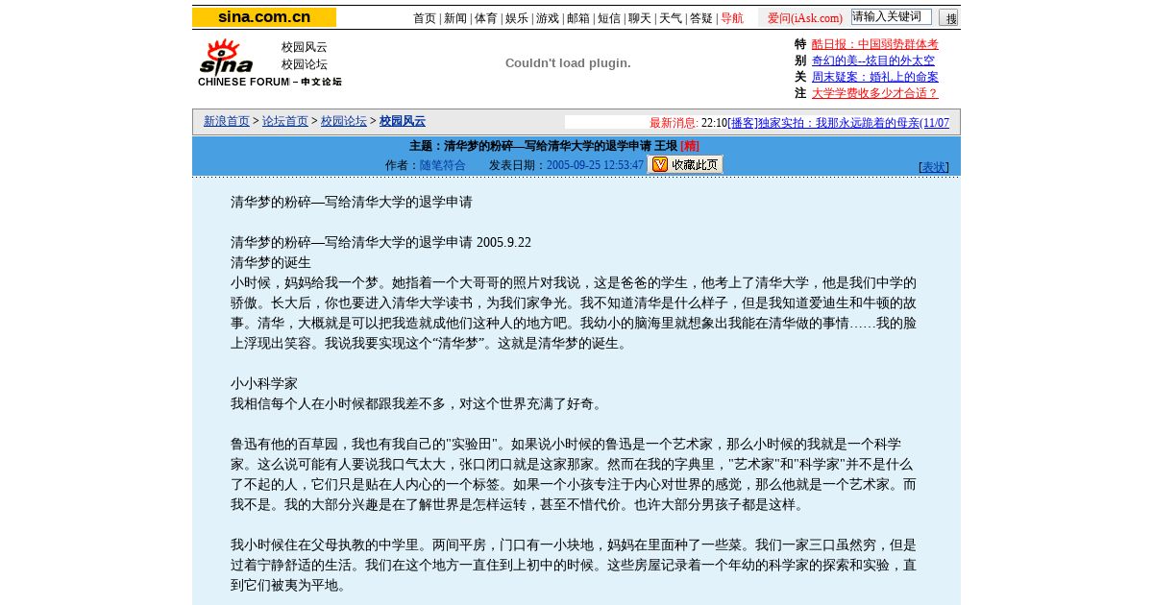Click the 收藏此页 bookmark button

pos(686,164)
